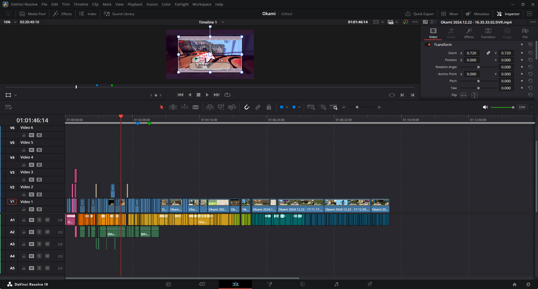Click the Replace Clip icon
Image resolution: width=538 pixels, height=289 pixels.
[x=232, y=107]
